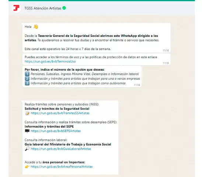
Task: Click the magnifying glass emoji icon
Action: pos(27,149)
